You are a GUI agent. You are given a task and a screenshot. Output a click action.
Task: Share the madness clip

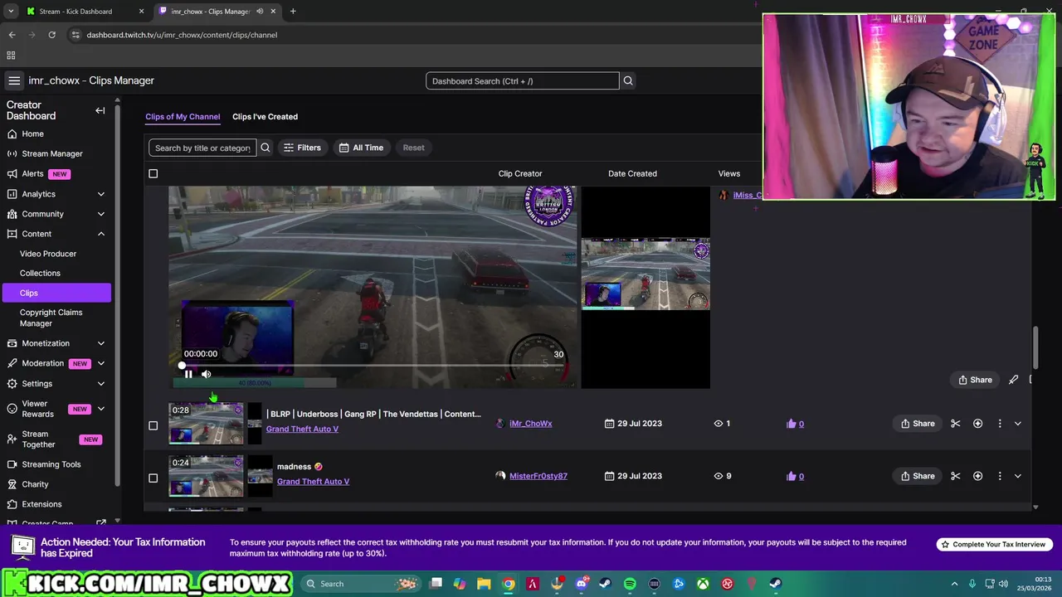pyautogui.click(x=917, y=476)
